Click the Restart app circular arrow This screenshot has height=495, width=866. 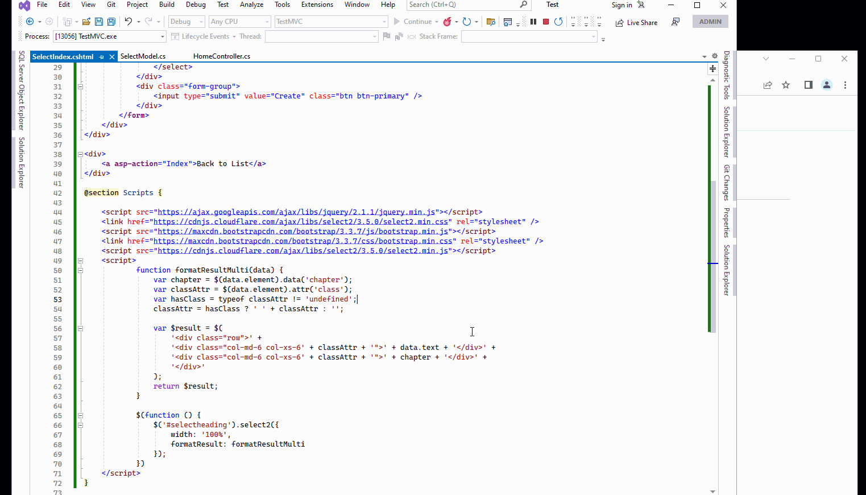click(x=466, y=22)
